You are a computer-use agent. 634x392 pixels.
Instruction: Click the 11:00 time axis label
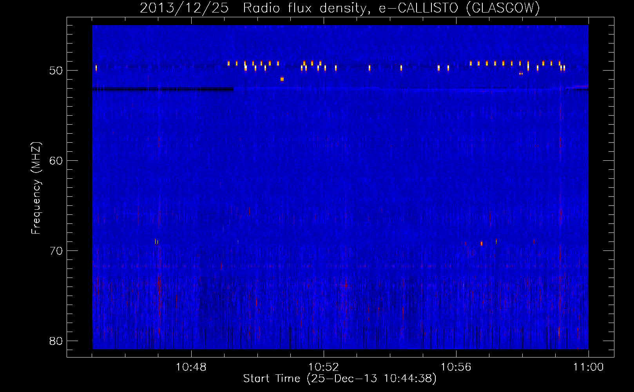coord(589,367)
